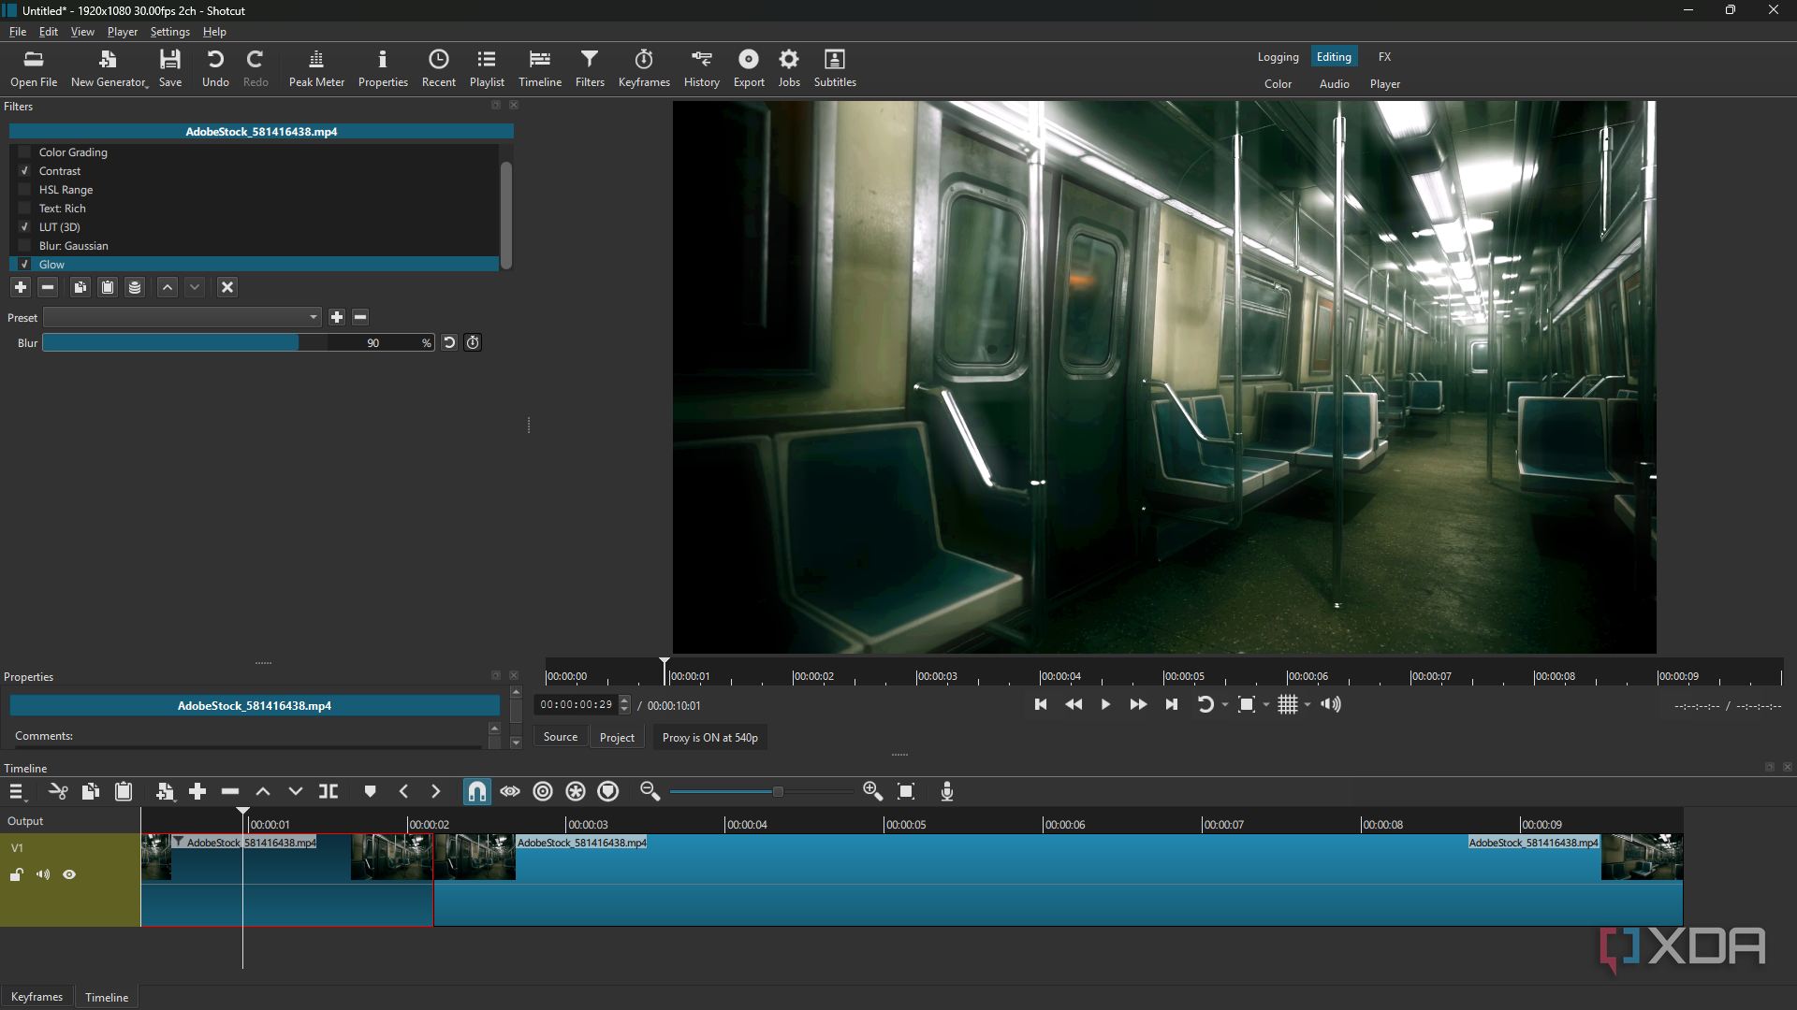Mute track V1 audio

(x=43, y=874)
